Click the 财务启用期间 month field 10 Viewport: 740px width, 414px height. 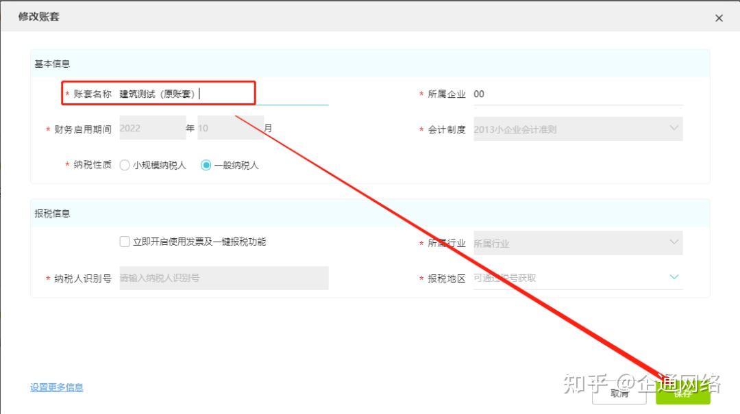(x=230, y=128)
